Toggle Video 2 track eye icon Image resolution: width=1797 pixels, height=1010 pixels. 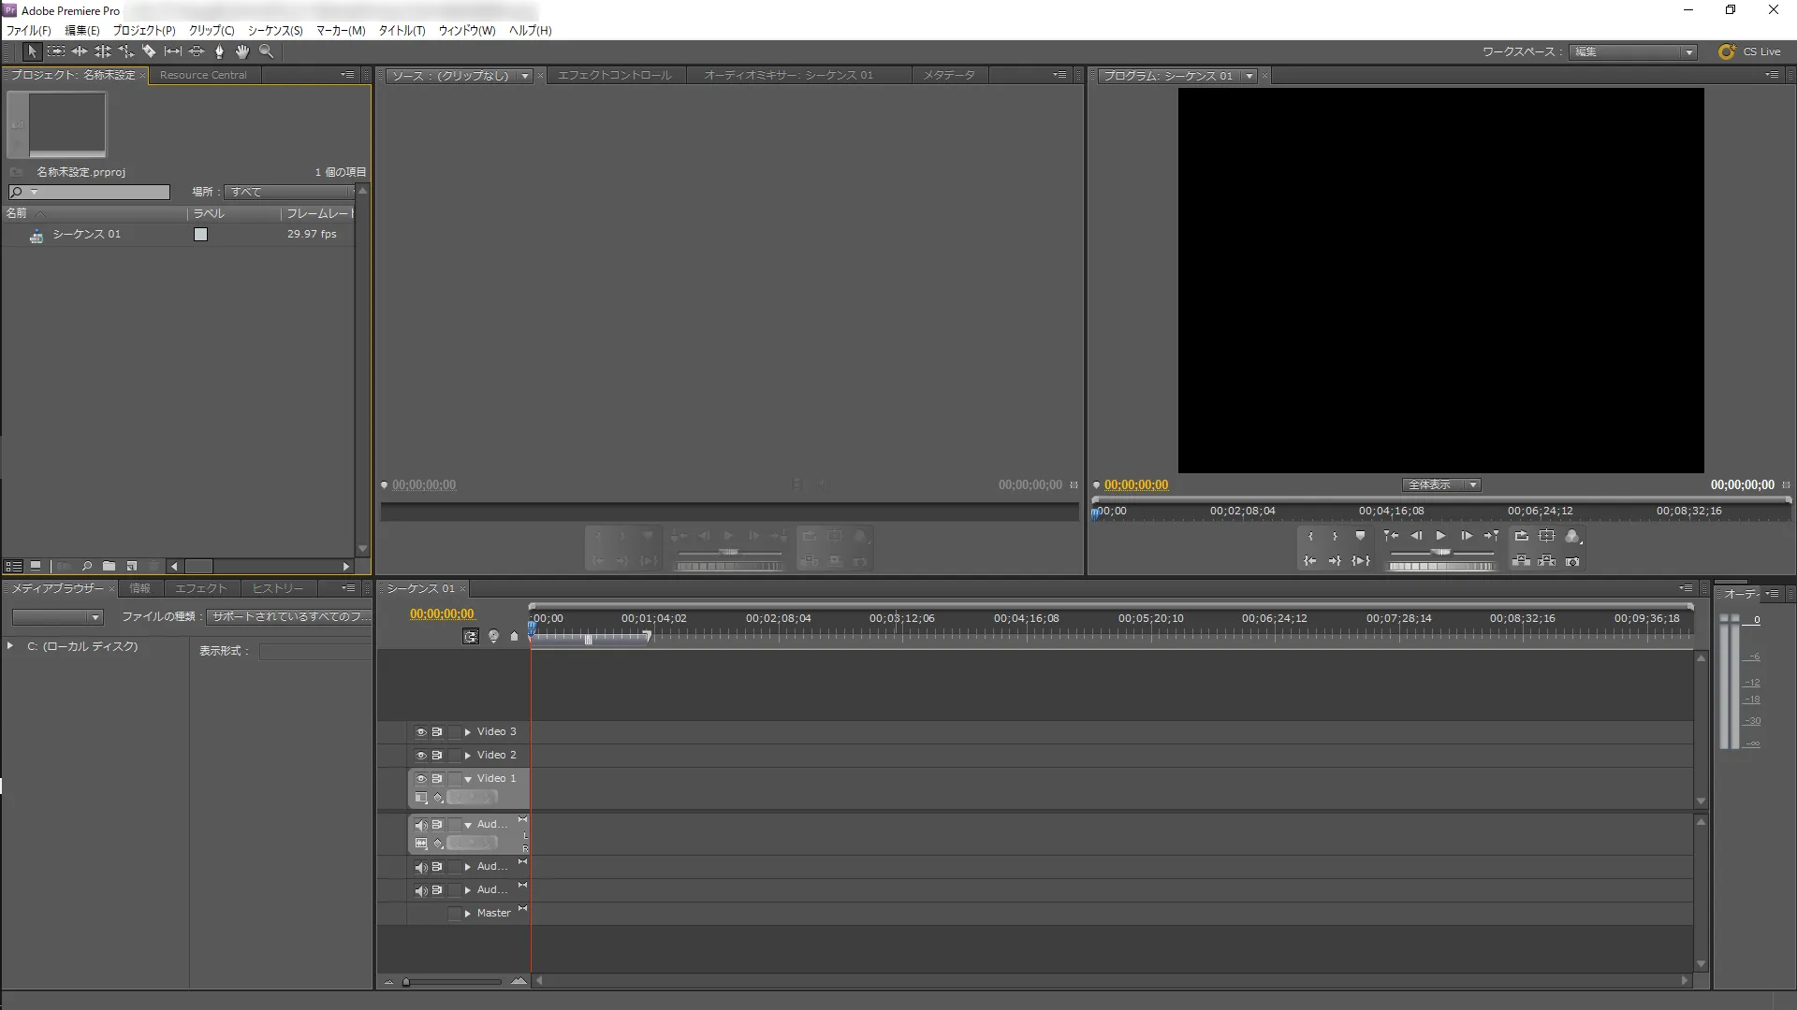(x=421, y=756)
